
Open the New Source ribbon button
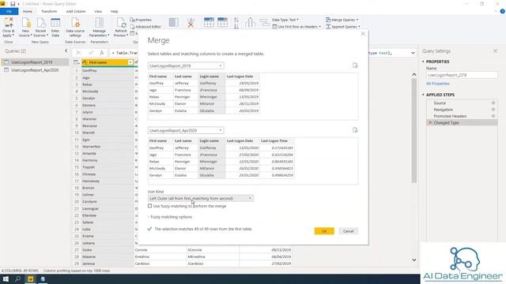tap(25, 27)
